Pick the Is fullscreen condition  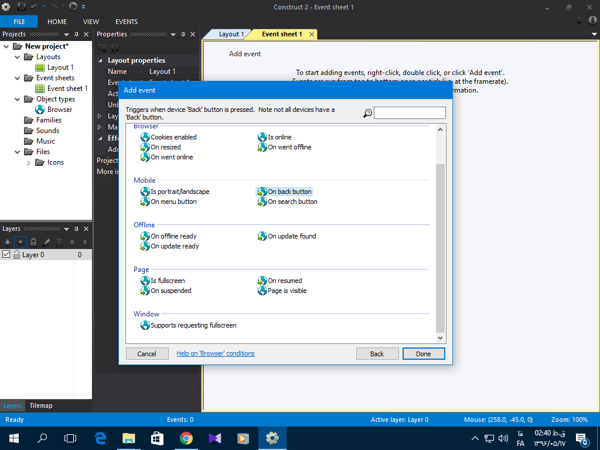(163, 281)
